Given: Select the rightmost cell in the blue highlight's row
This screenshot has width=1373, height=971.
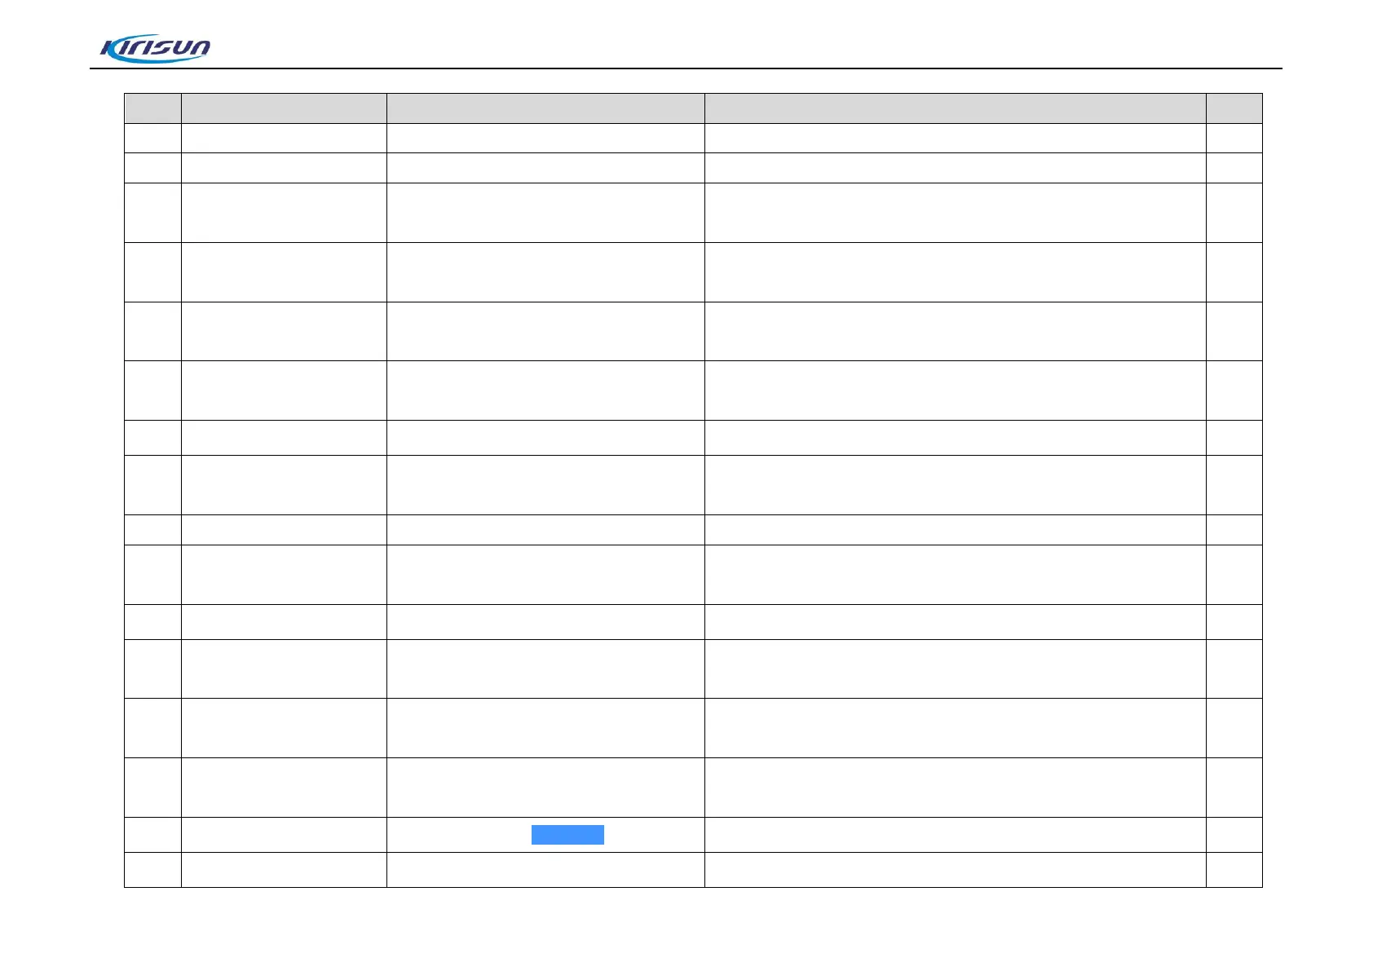Looking at the screenshot, I should click(x=1234, y=835).
